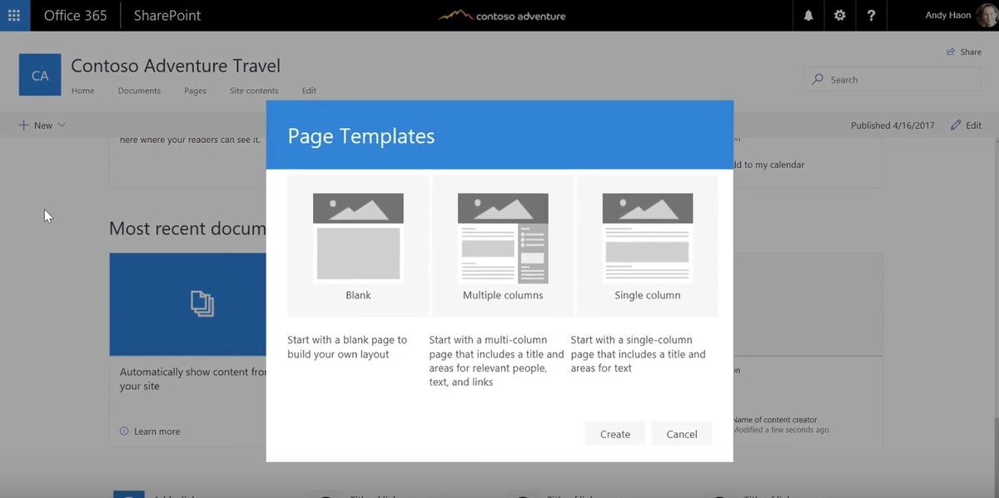Open the Pages navigation item
This screenshot has width=999, height=498.
pyautogui.click(x=195, y=91)
